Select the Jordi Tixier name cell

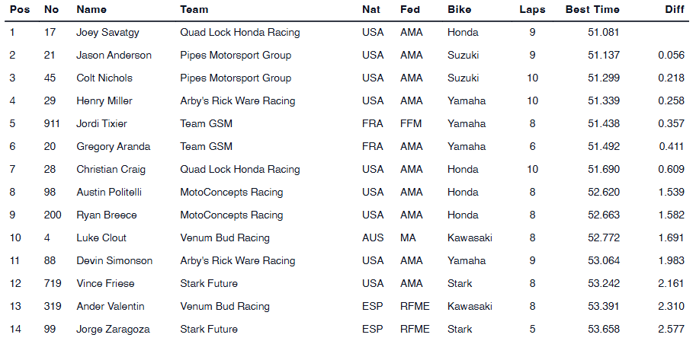(101, 124)
